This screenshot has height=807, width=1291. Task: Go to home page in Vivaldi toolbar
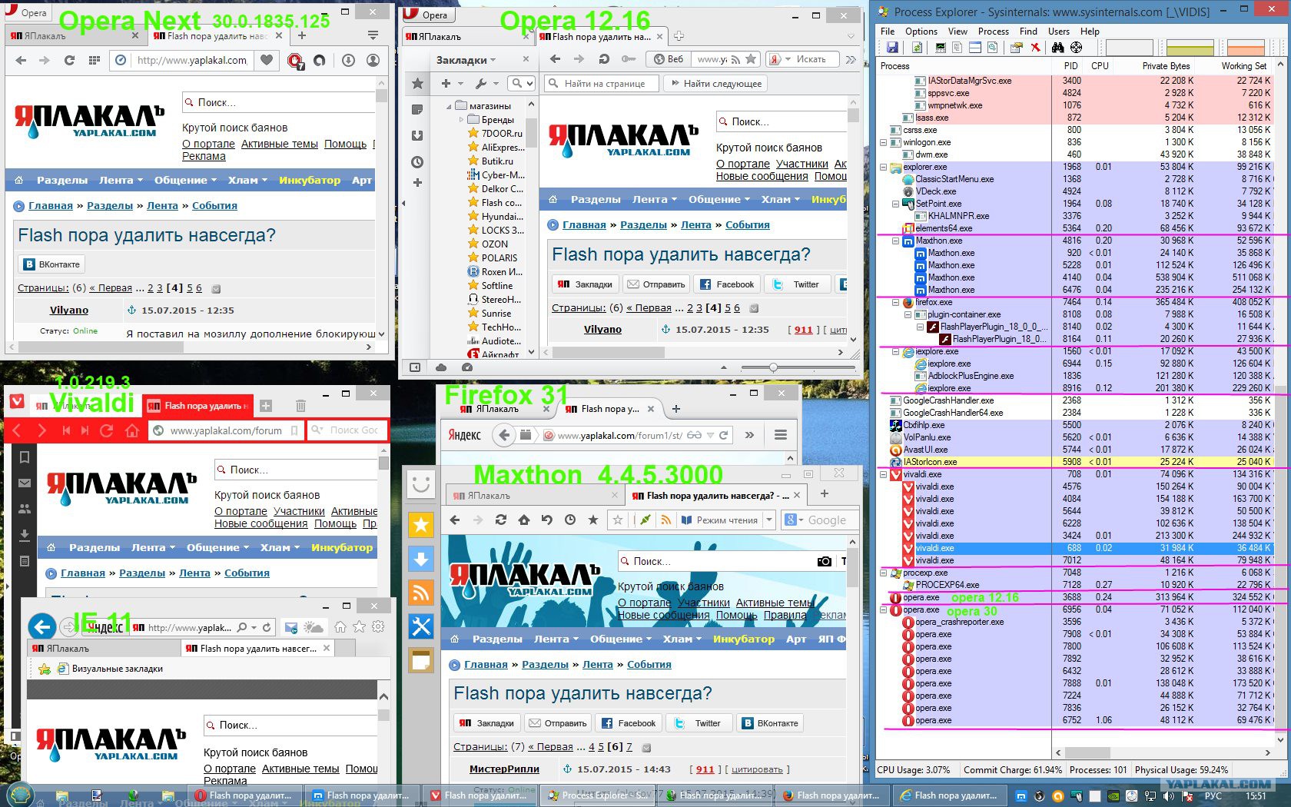(132, 430)
